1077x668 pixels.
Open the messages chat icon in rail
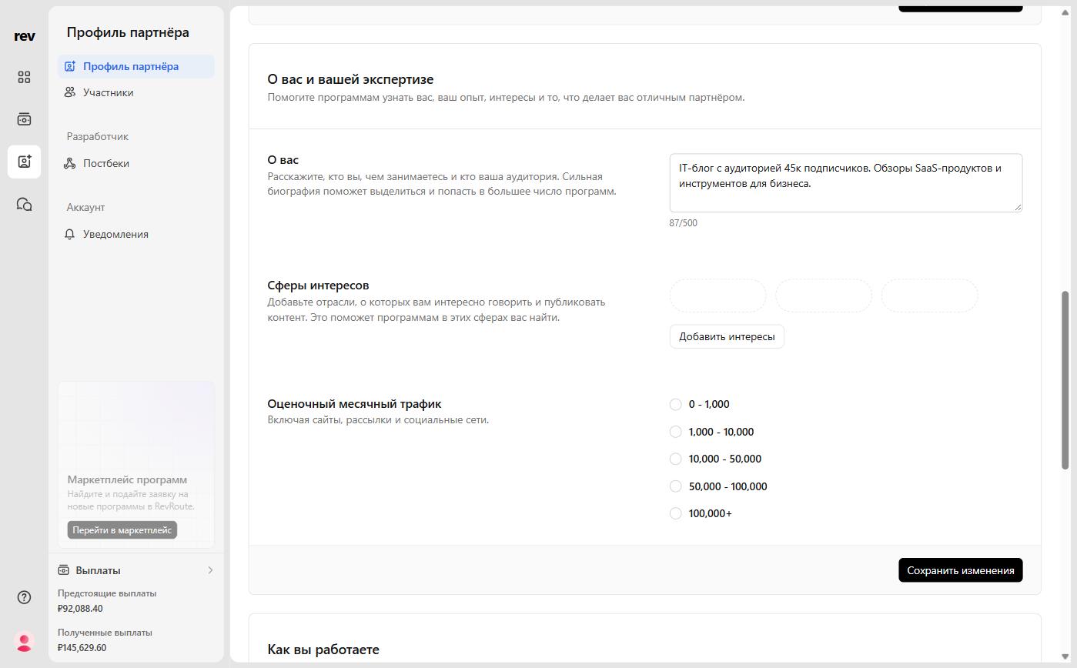coord(25,204)
